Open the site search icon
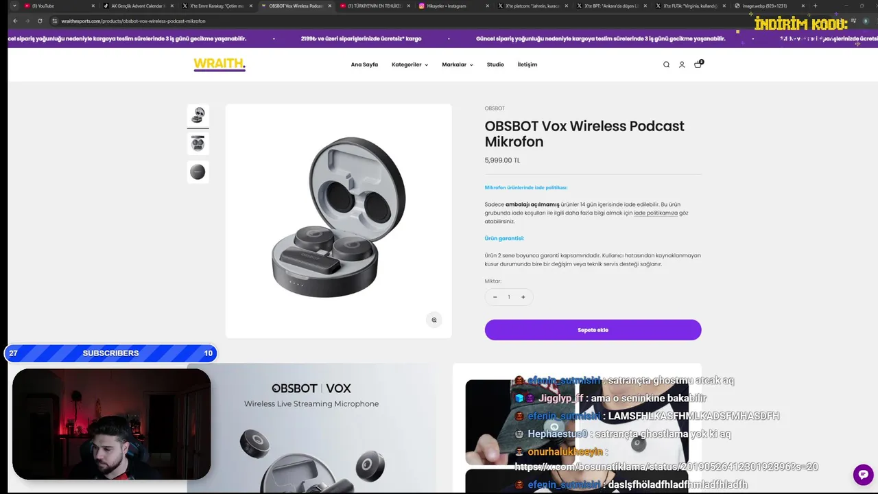Screen dimensions: 878x494 pos(666,64)
